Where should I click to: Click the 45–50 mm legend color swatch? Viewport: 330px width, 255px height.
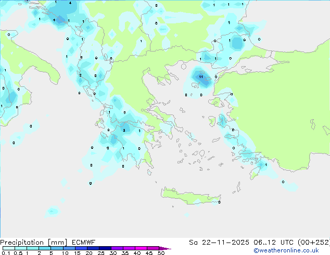(x=153, y=248)
